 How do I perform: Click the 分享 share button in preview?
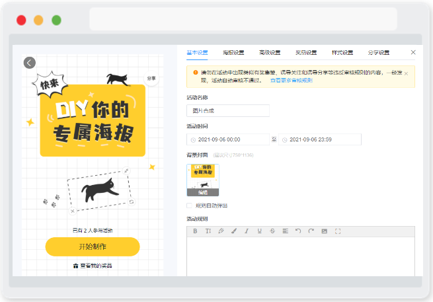tap(151, 79)
